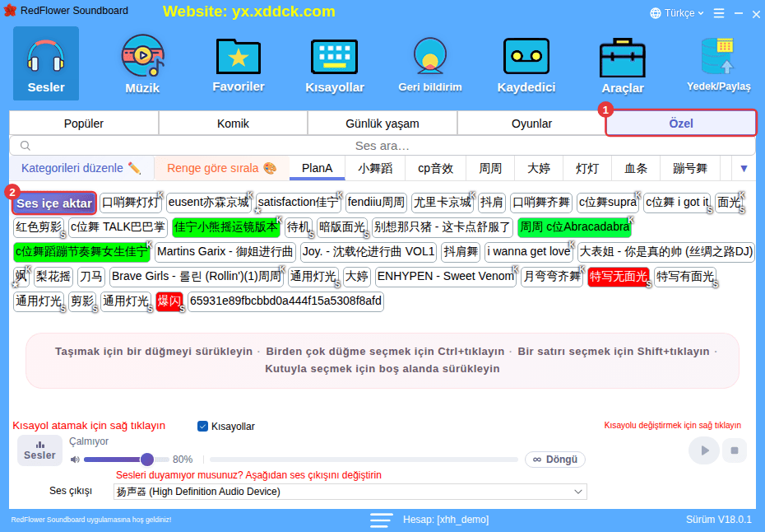This screenshot has height=532, width=765.
Task: Open Favoriler star folder icon
Action: coord(238,56)
